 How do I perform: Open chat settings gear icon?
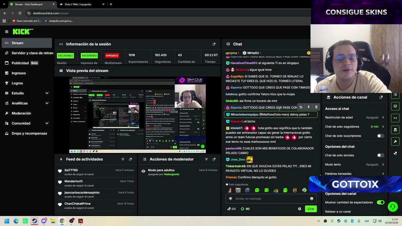300,209
